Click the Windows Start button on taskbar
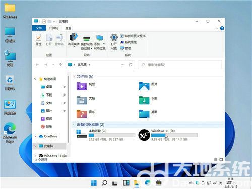 click(94, 183)
